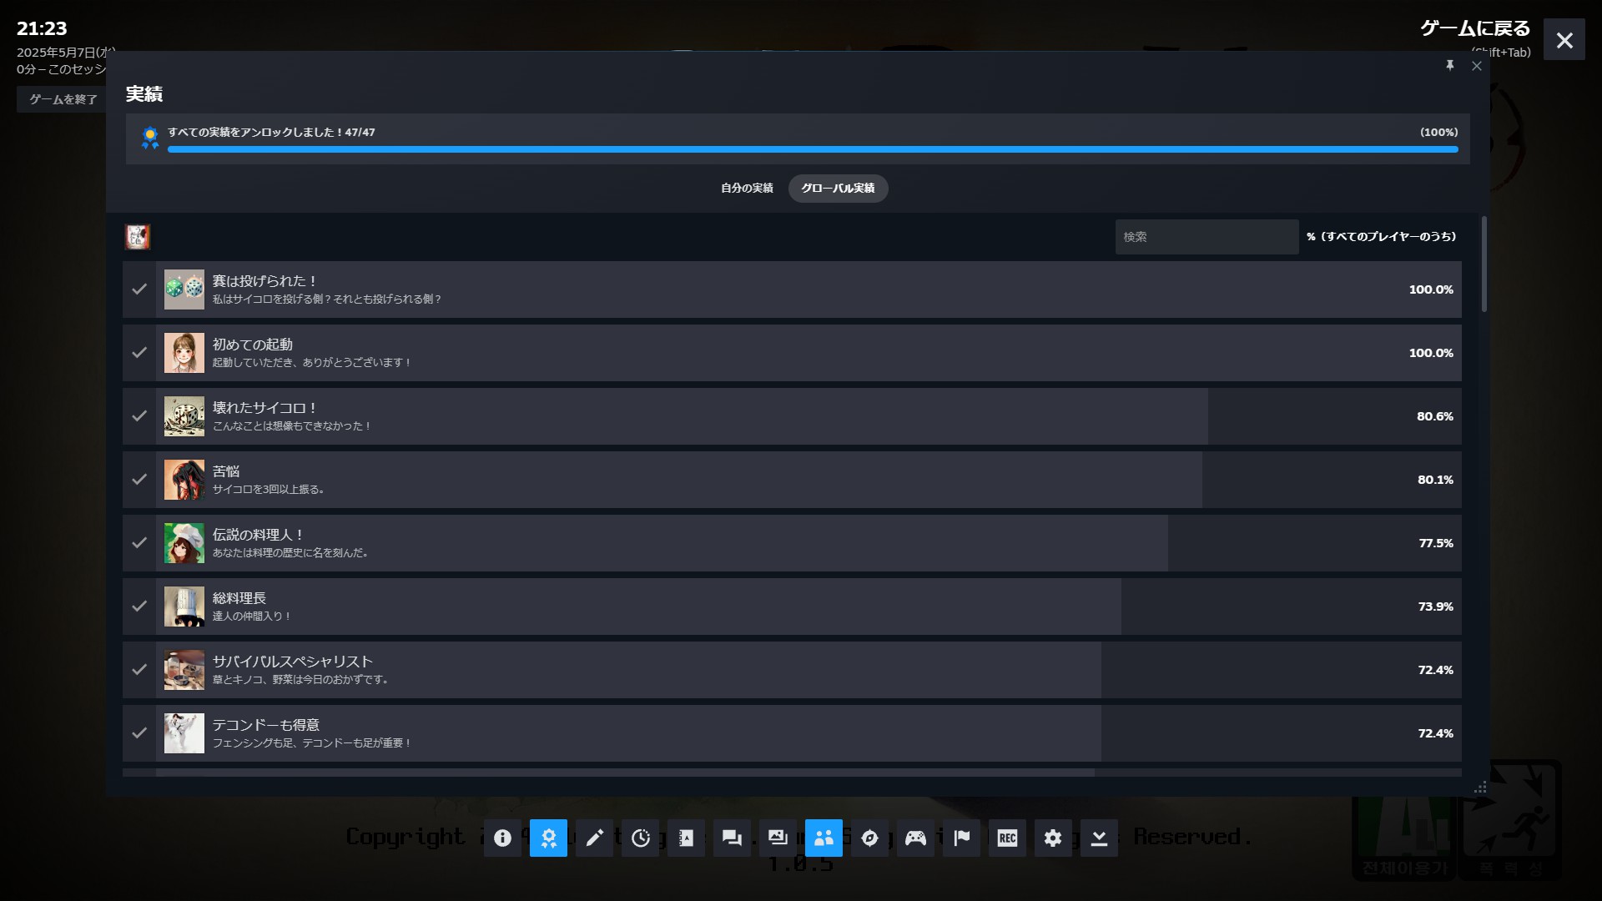Viewport: 1602px width, 901px height.
Task: Click the 伝説の料理人 achievement thumbnail
Action: tap(184, 543)
